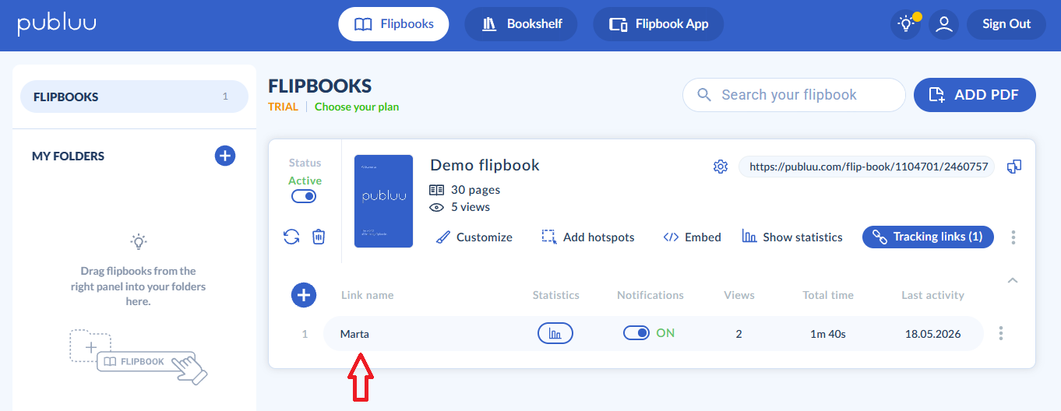Click Add hotspots
1061x411 pixels.
coord(588,237)
